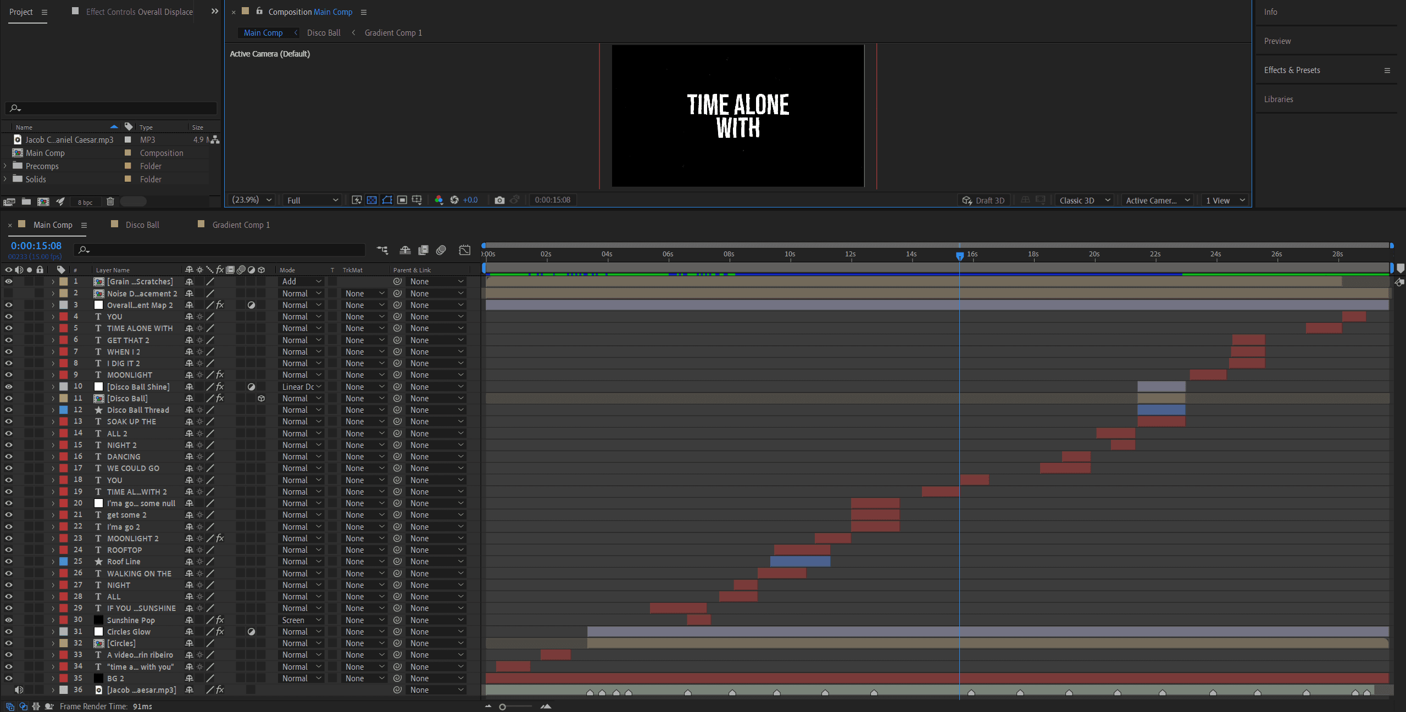Image resolution: width=1406 pixels, height=712 pixels.
Task: Click Draft 3D button in viewer
Action: [983, 200]
